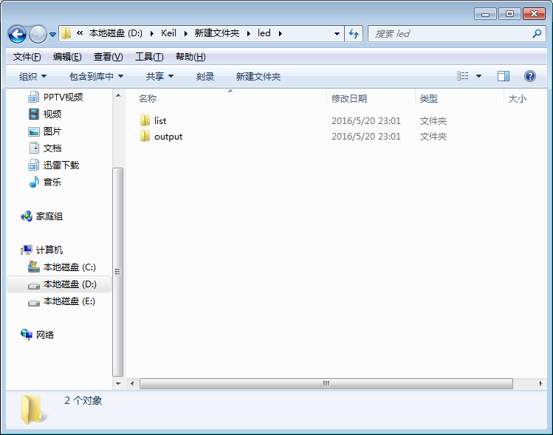The width and height of the screenshot is (553, 435).
Task: Open the recent pages dropdown arrow
Action: tap(52, 35)
